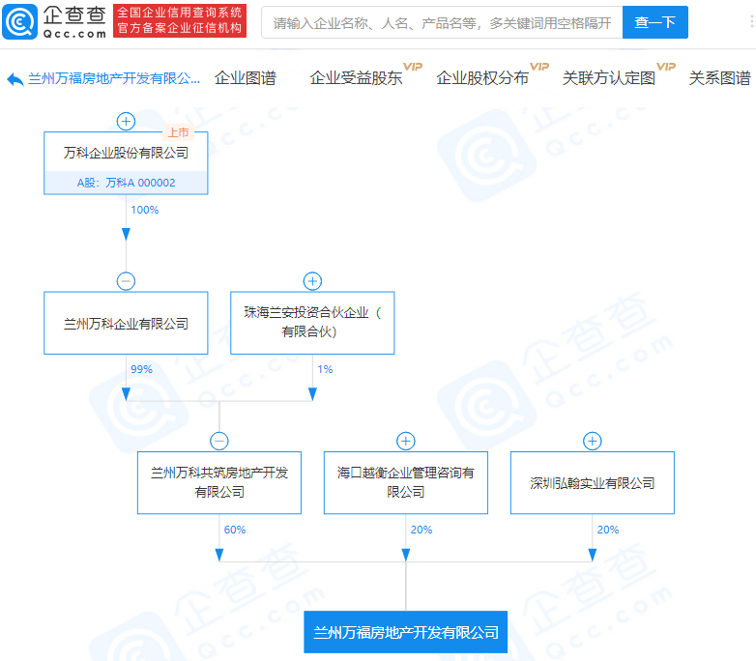
Task: Click the 99% ownership label
Action: click(x=141, y=370)
